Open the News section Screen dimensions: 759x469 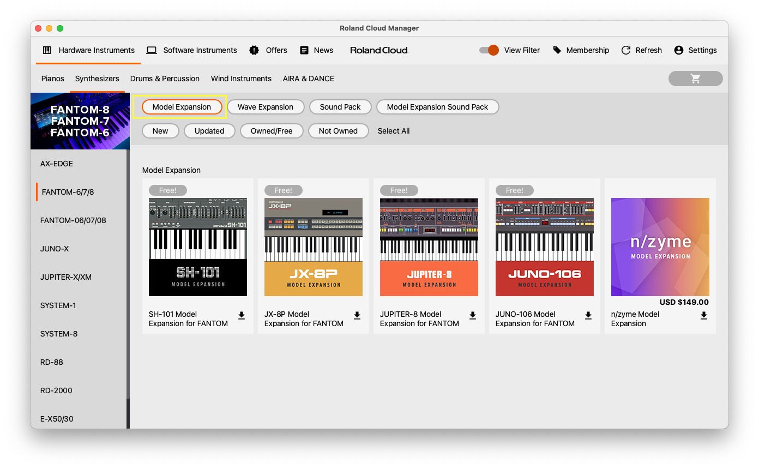point(316,50)
